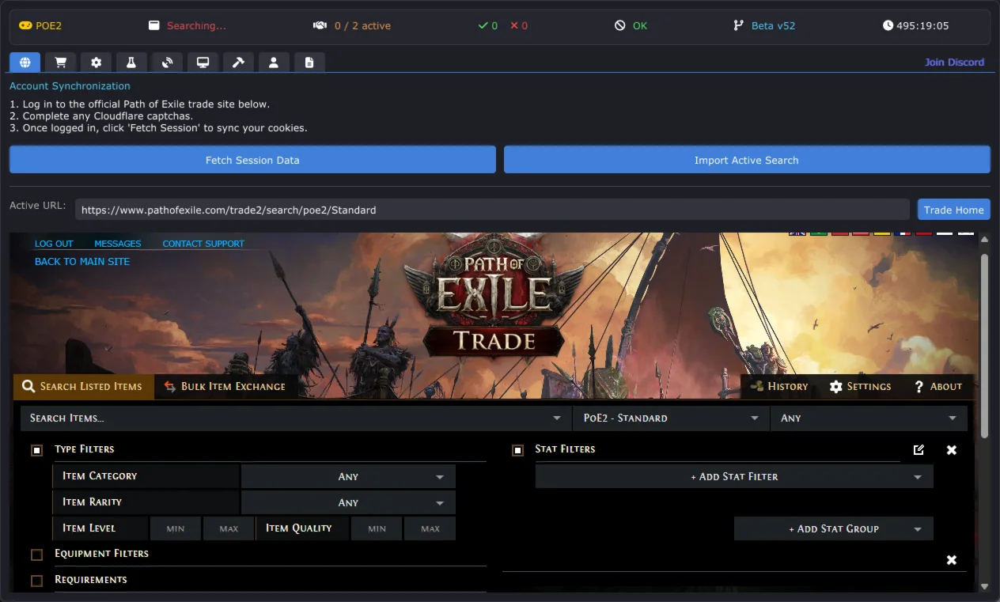The image size is (1000, 602).
Task: Click the Beta v52 version text
Action: click(x=773, y=25)
